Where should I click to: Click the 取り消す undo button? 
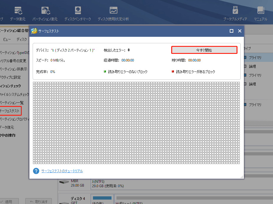[x=39, y=202]
